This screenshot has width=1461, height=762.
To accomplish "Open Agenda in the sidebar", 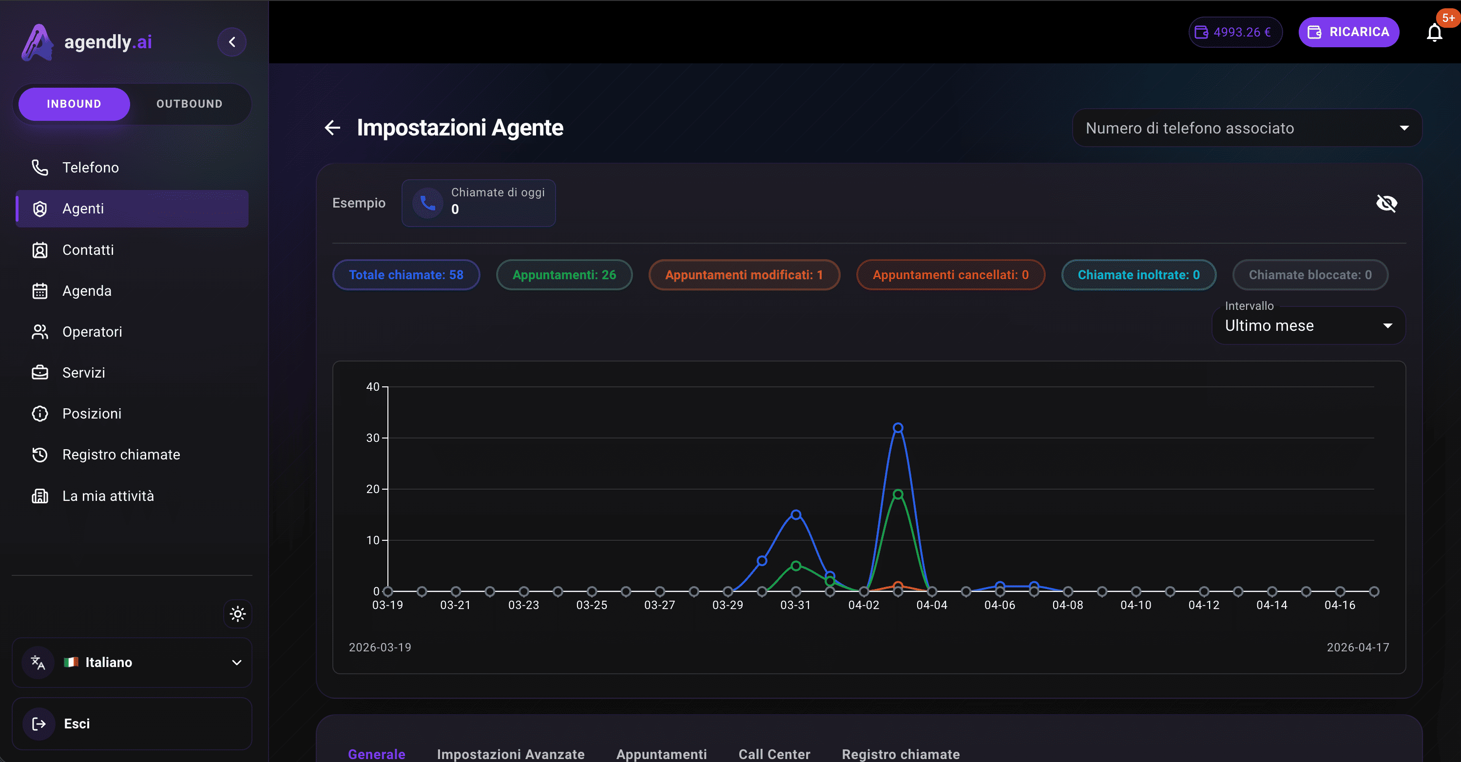I will pyautogui.click(x=132, y=291).
